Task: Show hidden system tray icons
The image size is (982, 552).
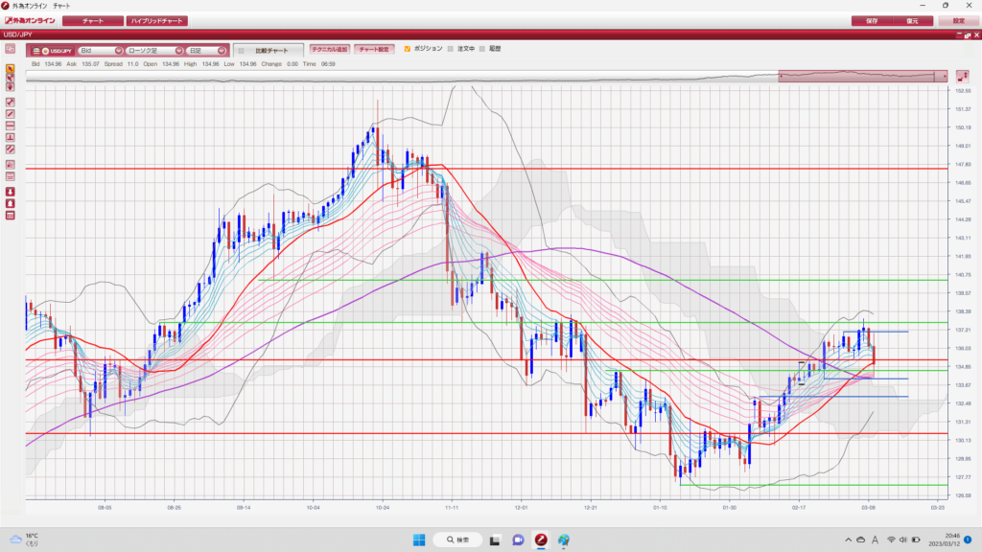Action: (848, 540)
